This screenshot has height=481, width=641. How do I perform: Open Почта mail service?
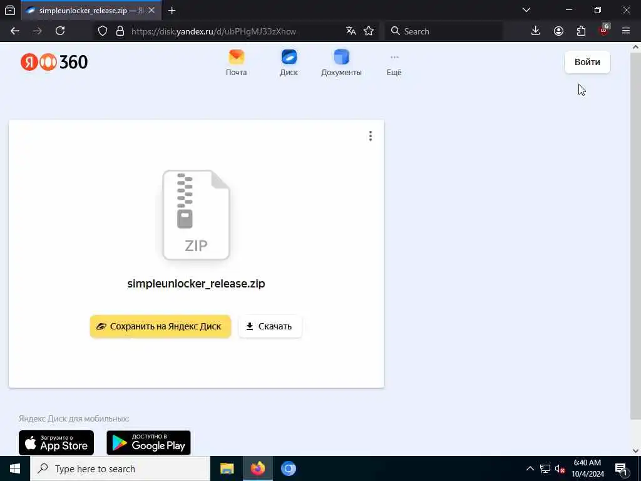[236, 63]
